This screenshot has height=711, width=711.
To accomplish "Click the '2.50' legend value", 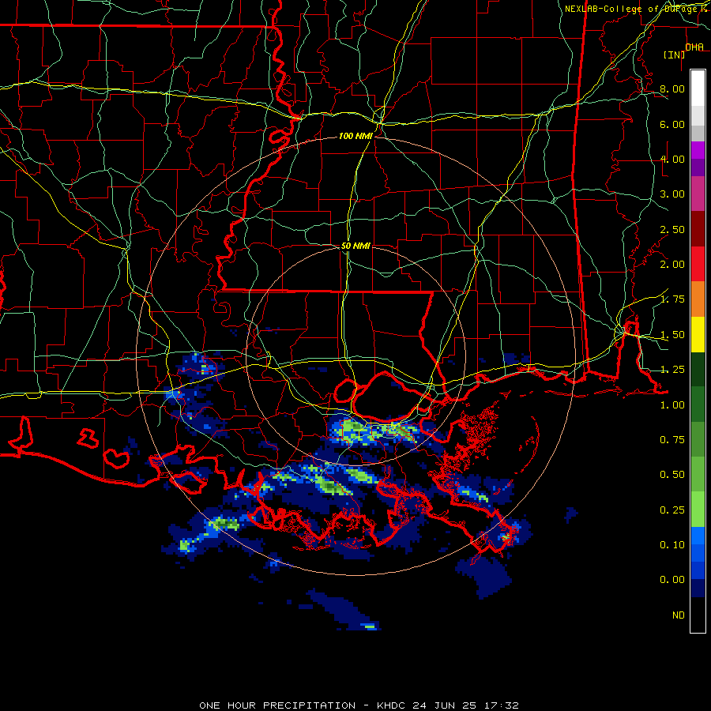I will [x=672, y=229].
